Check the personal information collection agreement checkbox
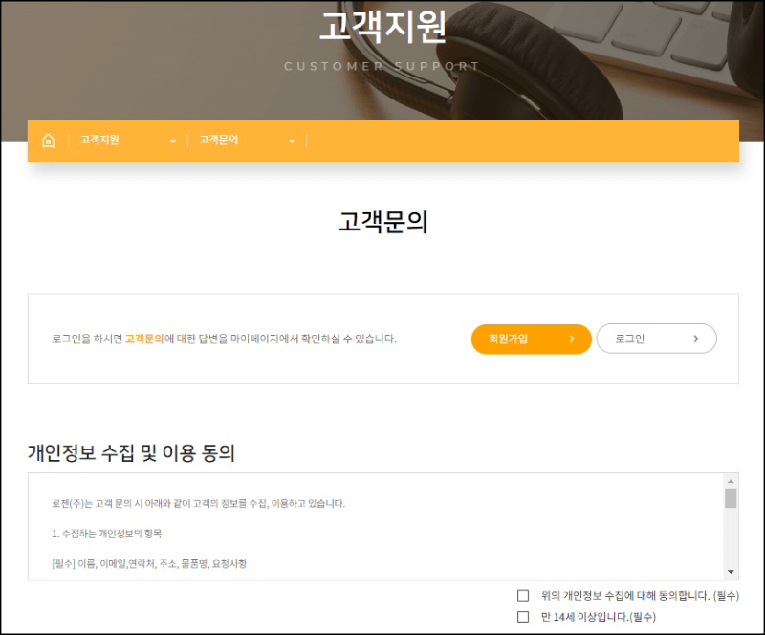 pyautogui.click(x=523, y=596)
